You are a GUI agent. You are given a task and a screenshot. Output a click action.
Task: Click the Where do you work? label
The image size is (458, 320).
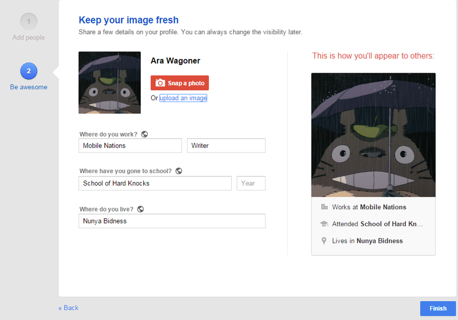(108, 134)
